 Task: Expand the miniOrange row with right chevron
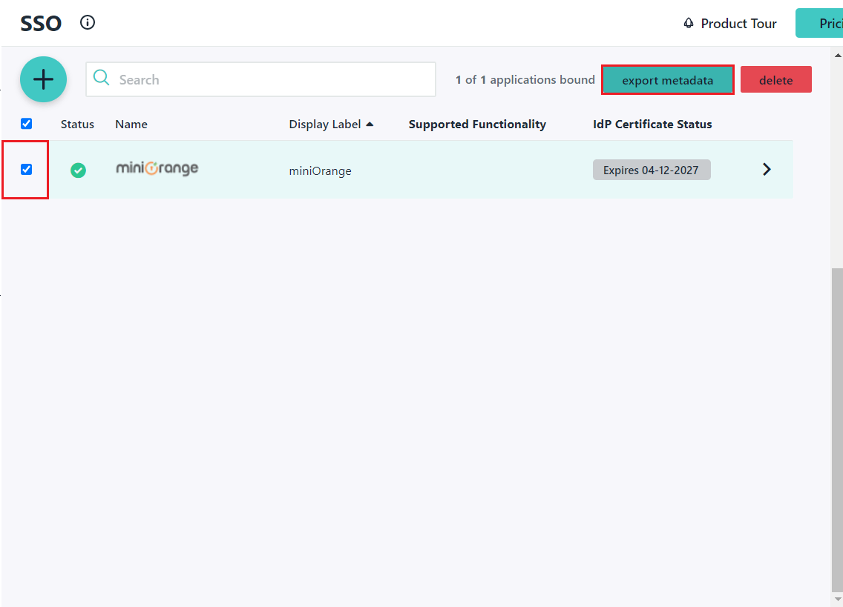767,169
